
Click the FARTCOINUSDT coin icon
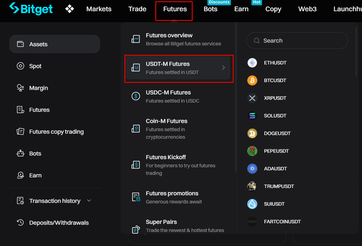coord(252,222)
